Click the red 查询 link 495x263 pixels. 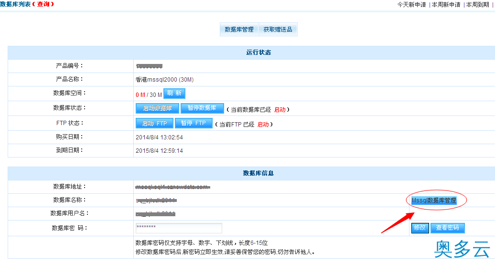point(43,4)
